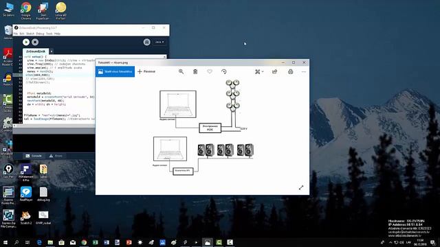The height and width of the screenshot is (247, 440).
Task: Open the This PC desktop icon
Action: pyautogui.click(x=9, y=10)
